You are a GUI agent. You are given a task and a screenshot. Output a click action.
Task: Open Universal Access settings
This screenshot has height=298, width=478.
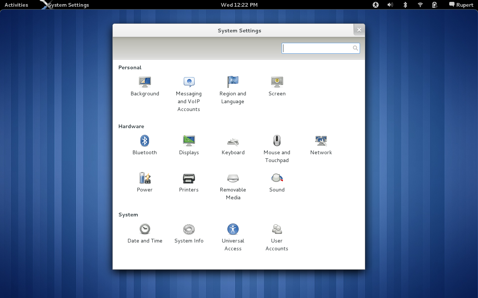(x=233, y=229)
